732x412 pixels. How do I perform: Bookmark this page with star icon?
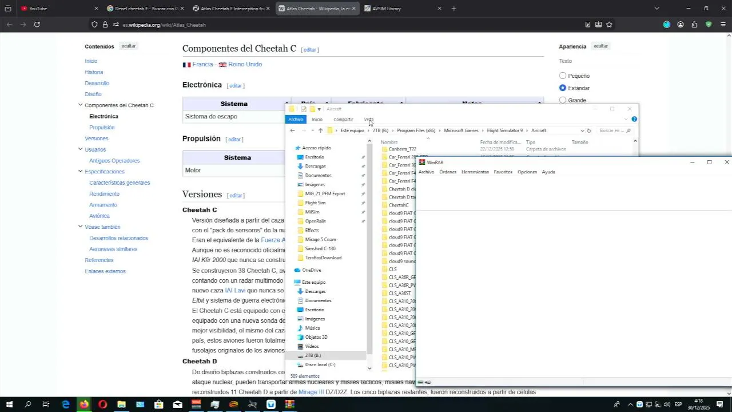point(609,25)
